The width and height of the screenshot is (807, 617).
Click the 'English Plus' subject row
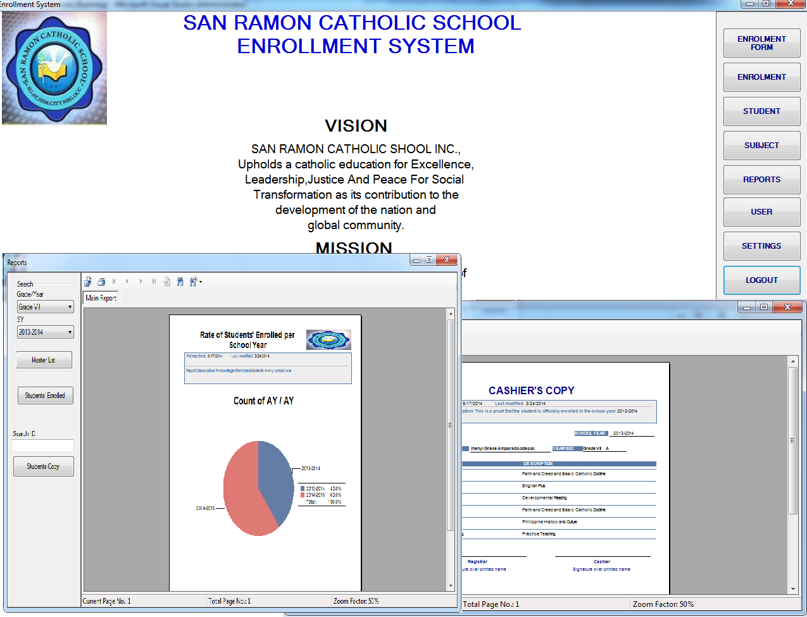click(534, 486)
